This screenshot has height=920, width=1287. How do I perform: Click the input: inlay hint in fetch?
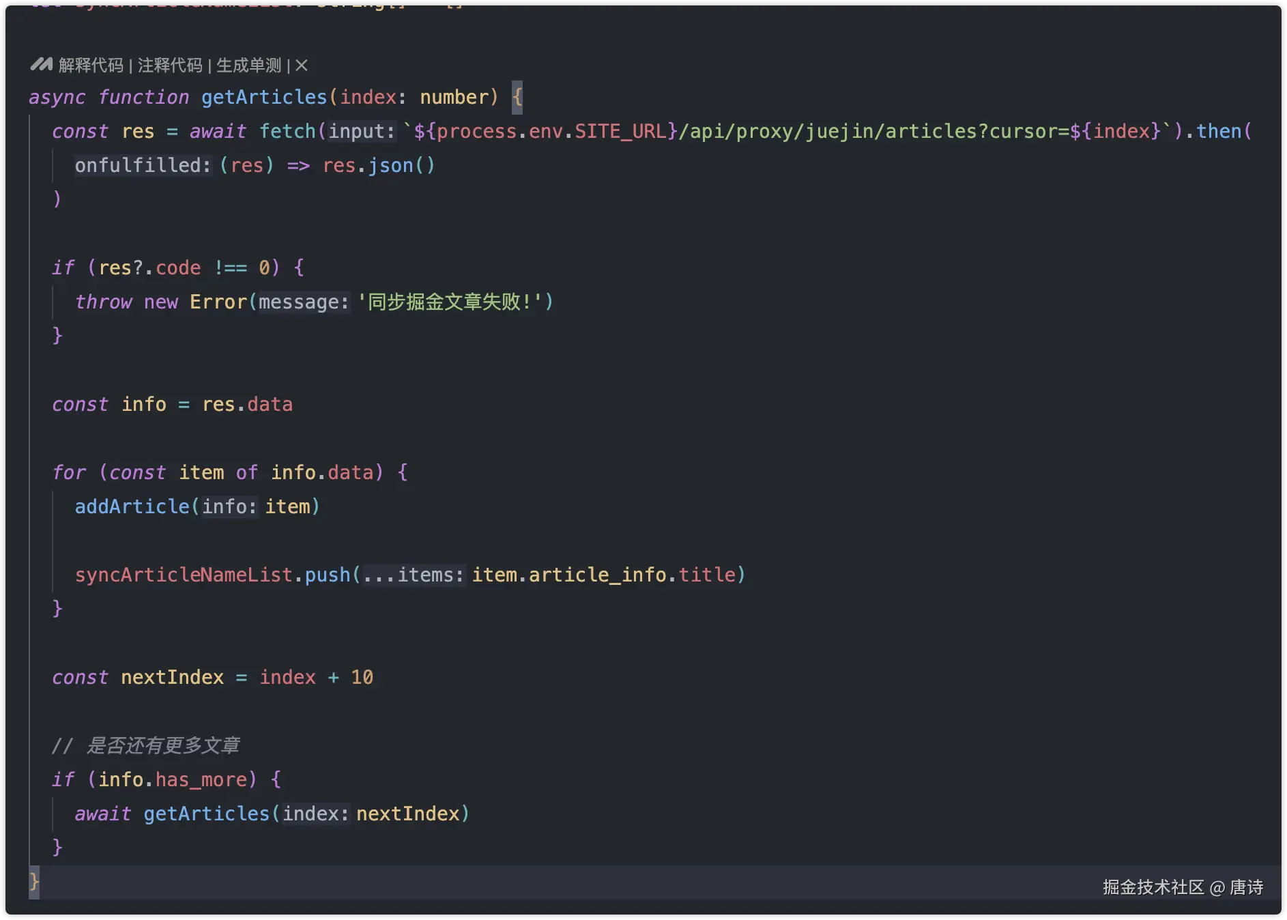[362, 131]
